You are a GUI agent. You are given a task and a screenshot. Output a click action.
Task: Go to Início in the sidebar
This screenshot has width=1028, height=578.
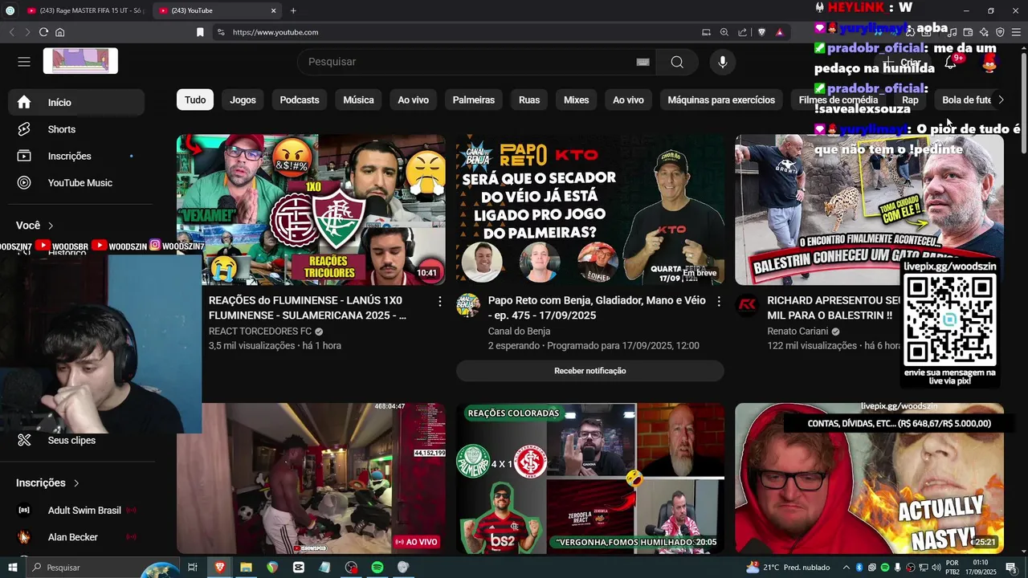76,102
